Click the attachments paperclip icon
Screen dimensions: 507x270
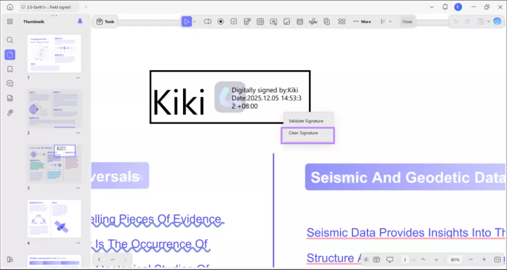(10, 113)
